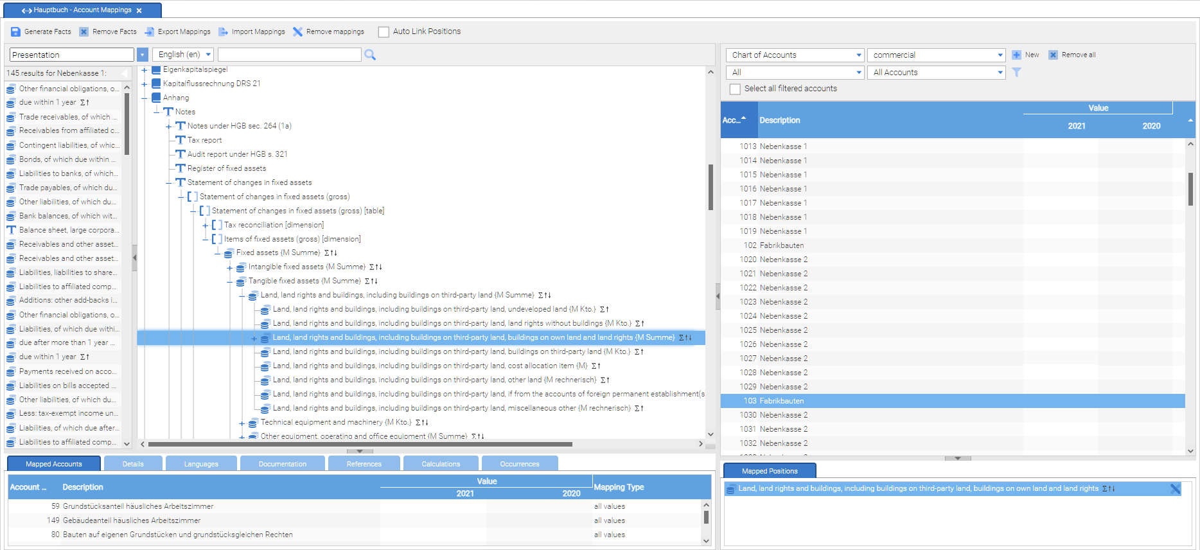
Task: Click the Remove mappings X icon
Action: point(298,31)
